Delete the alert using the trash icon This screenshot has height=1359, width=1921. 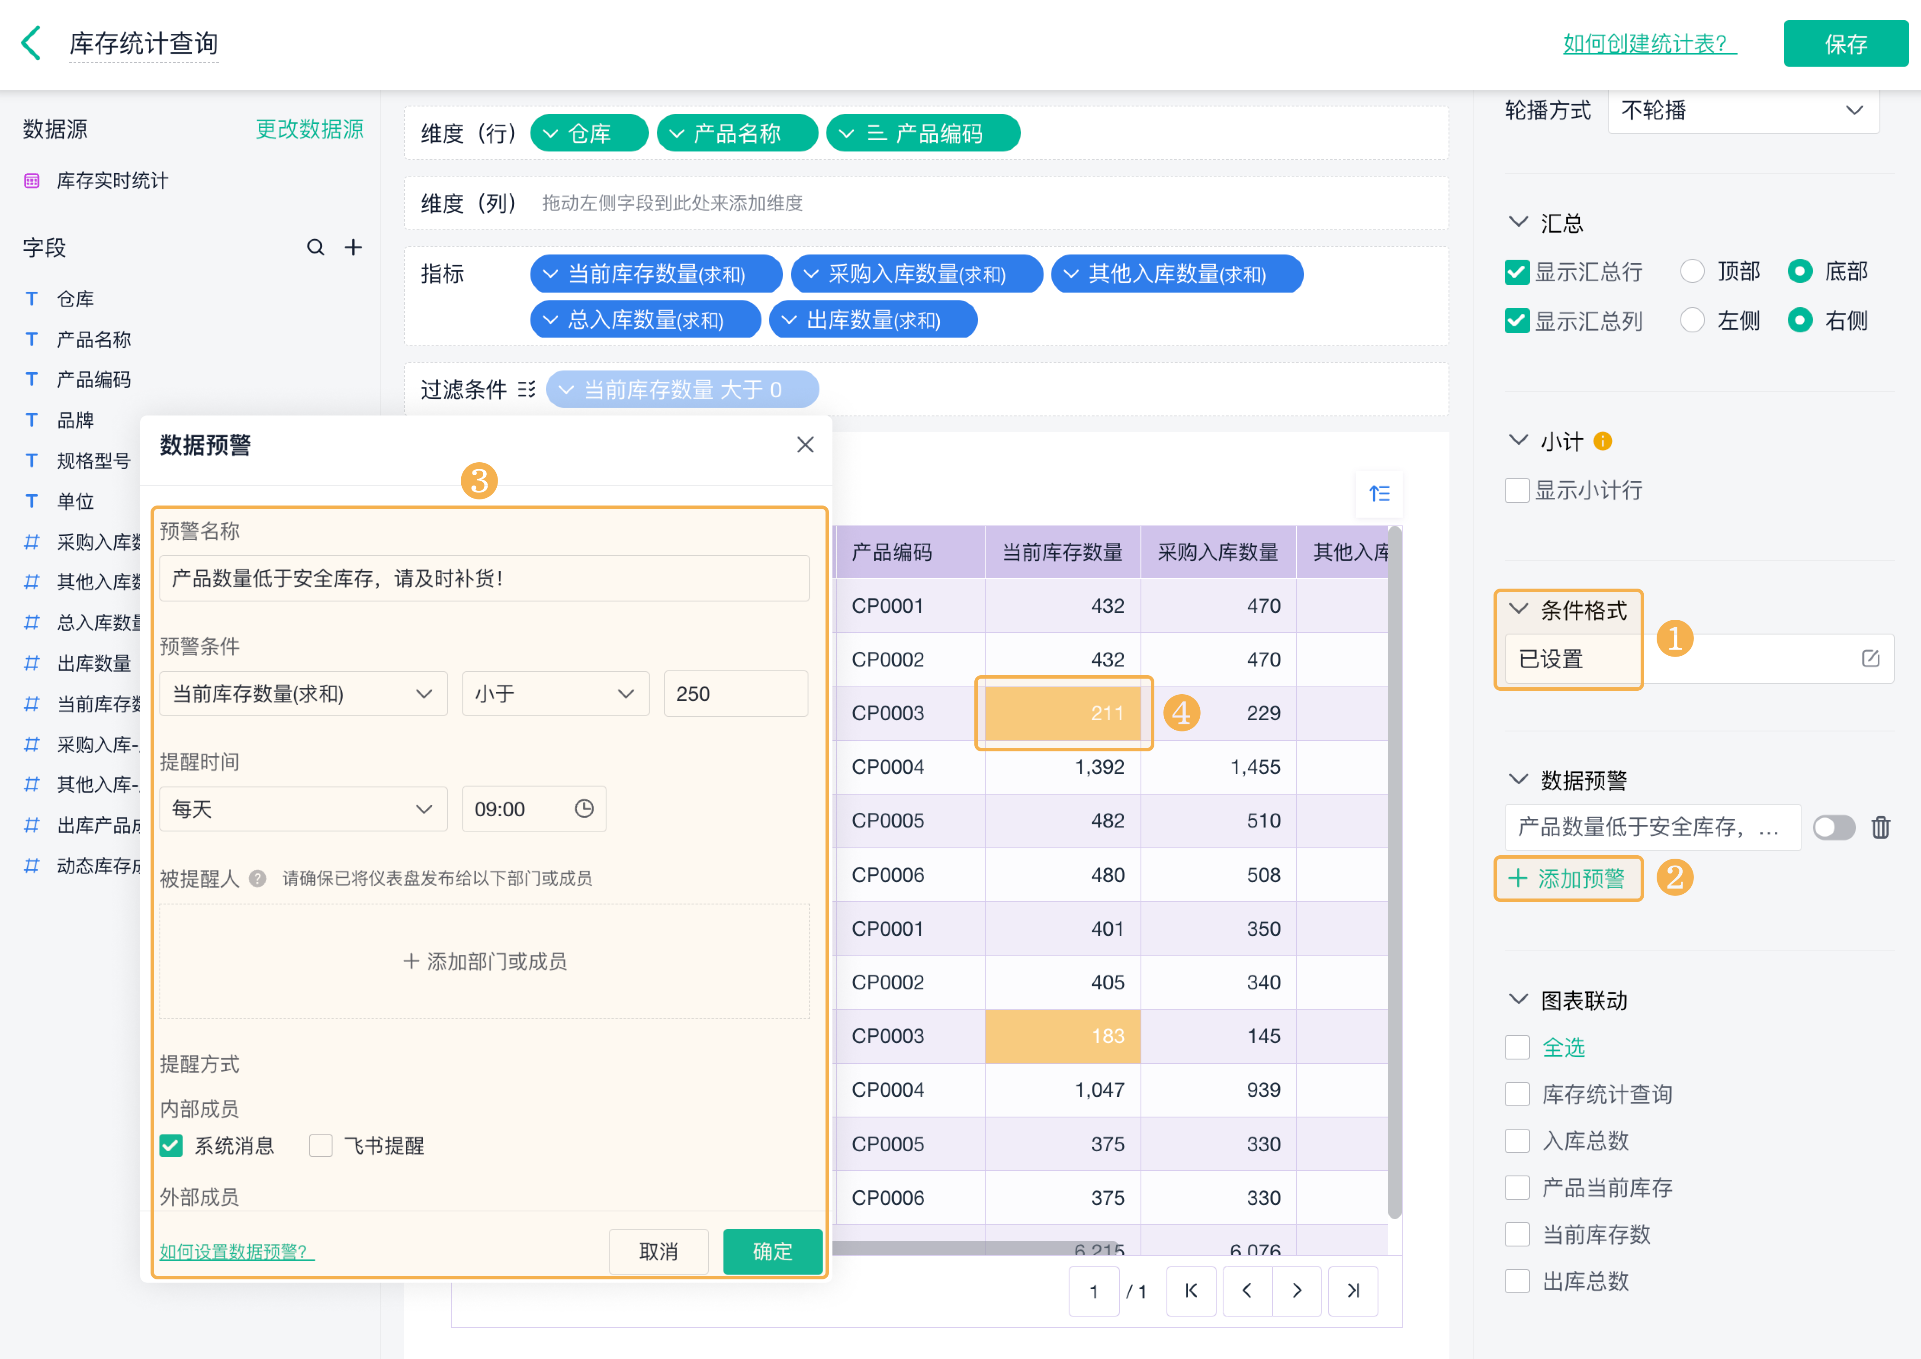pyautogui.click(x=1880, y=828)
